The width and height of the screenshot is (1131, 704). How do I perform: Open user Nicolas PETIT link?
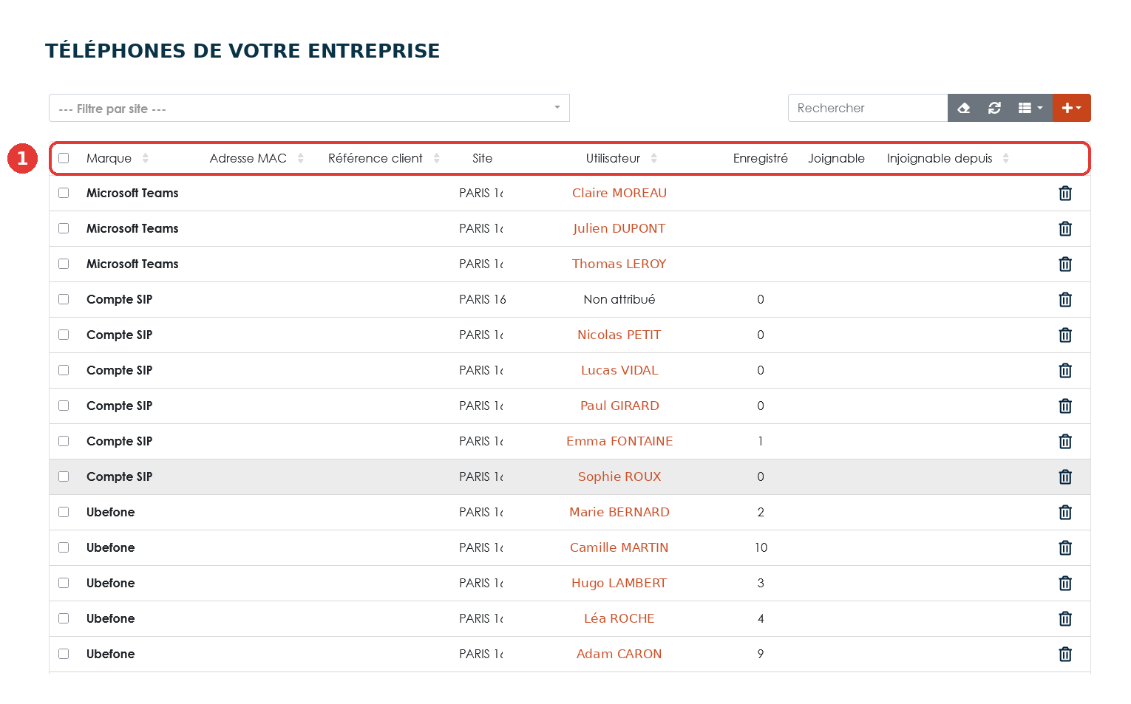[x=619, y=335]
